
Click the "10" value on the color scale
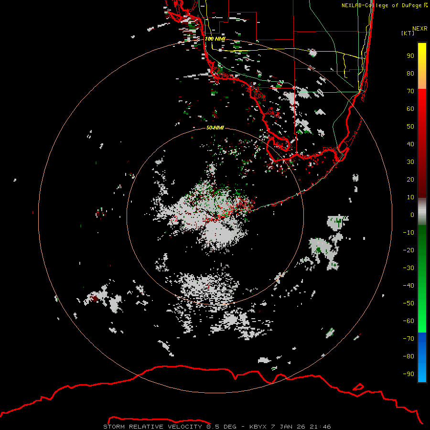[410, 197]
